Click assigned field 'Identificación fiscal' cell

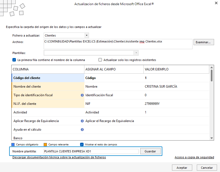(114, 95)
